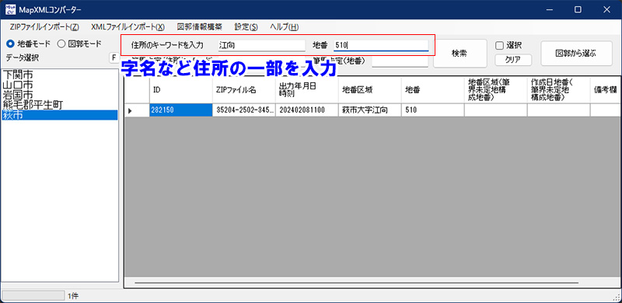Minimize the MapXML Converter window

tap(550, 9)
